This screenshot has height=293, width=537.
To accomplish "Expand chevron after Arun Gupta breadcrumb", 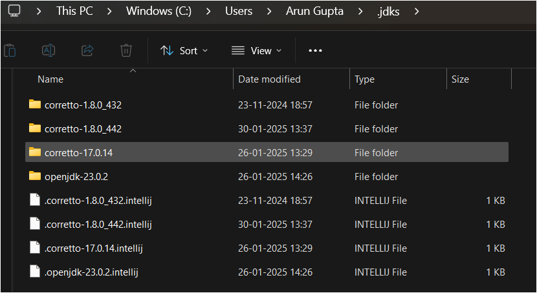I will tap(360, 11).
